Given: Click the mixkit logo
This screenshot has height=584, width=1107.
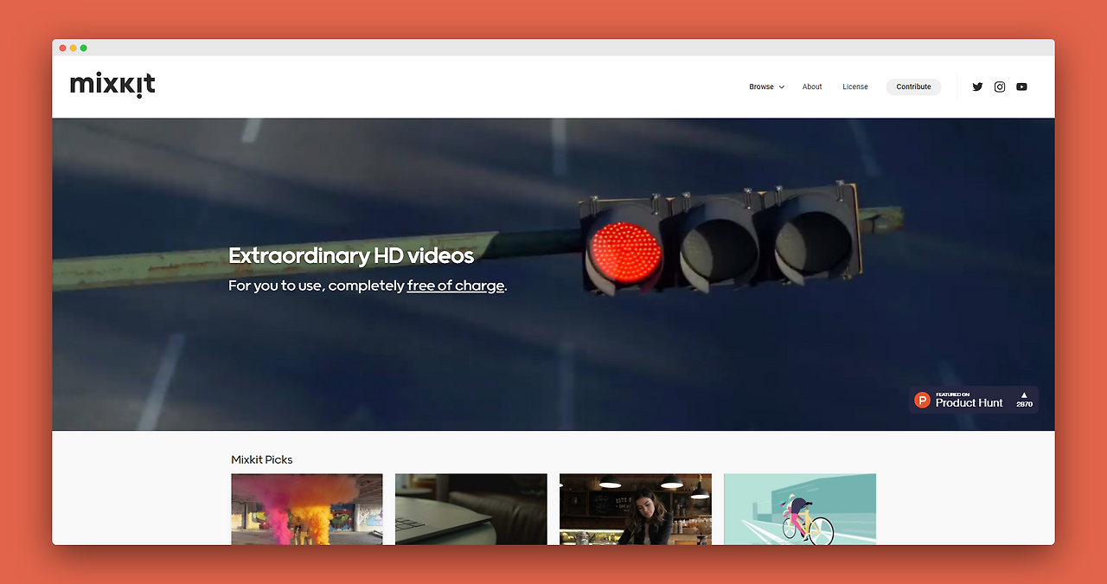Looking at the screenshot, I should (x=112, y=85).
